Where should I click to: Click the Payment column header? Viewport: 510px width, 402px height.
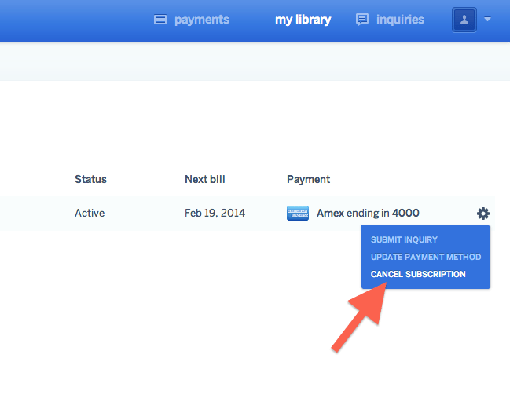pos(308,179)
